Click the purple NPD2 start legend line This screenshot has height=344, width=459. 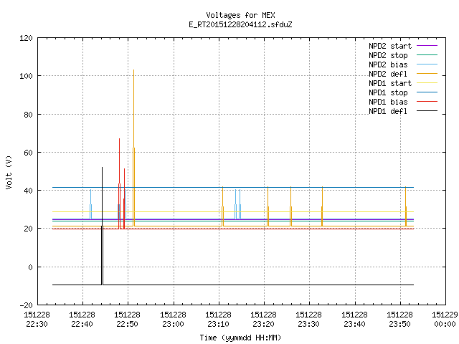[x=427, y=46]
